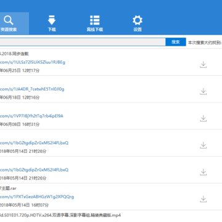Viewport: 222px width, 222px height.
Task: Open link ending 1VP7IBjYh2tTq7rb4ipEl9A
Action: [x=31, y=116]
